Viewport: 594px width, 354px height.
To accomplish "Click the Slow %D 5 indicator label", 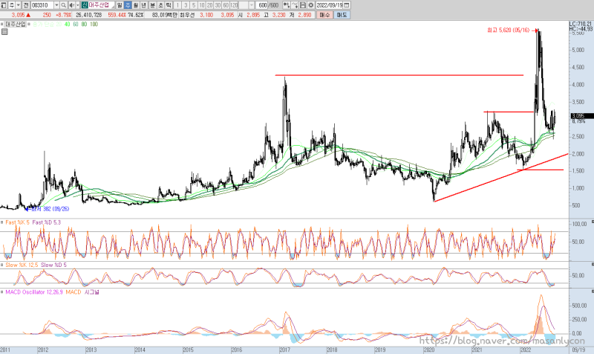I will pyautogui.click(x=53, y=265).
